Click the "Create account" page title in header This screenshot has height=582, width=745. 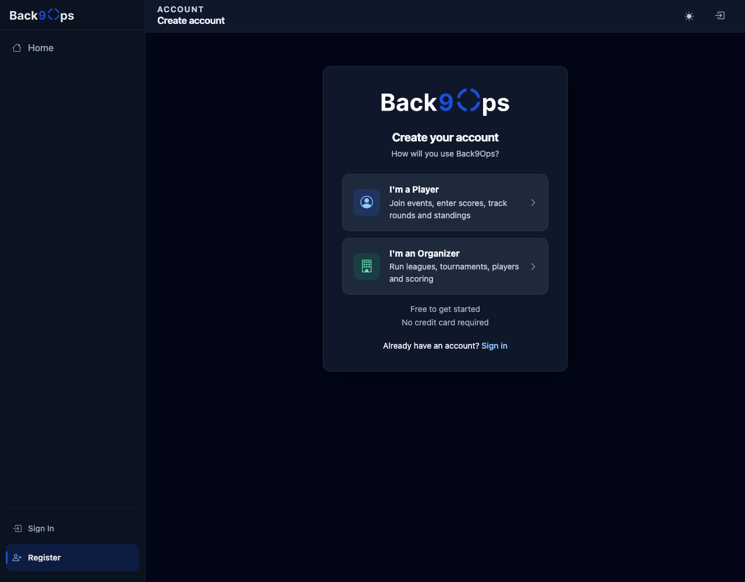point(191,20)
